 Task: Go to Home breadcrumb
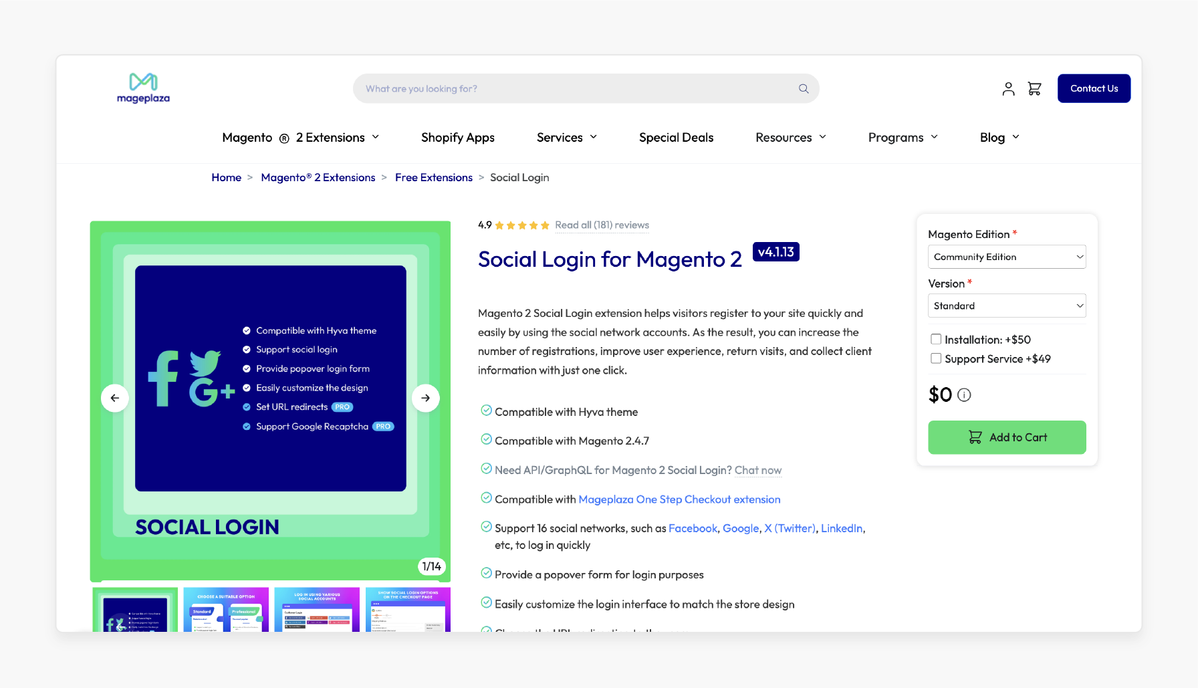tap(226, 177)
